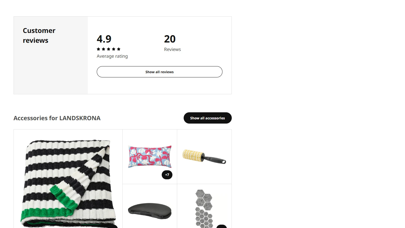Click the 20 reviews count

[170, 39]
